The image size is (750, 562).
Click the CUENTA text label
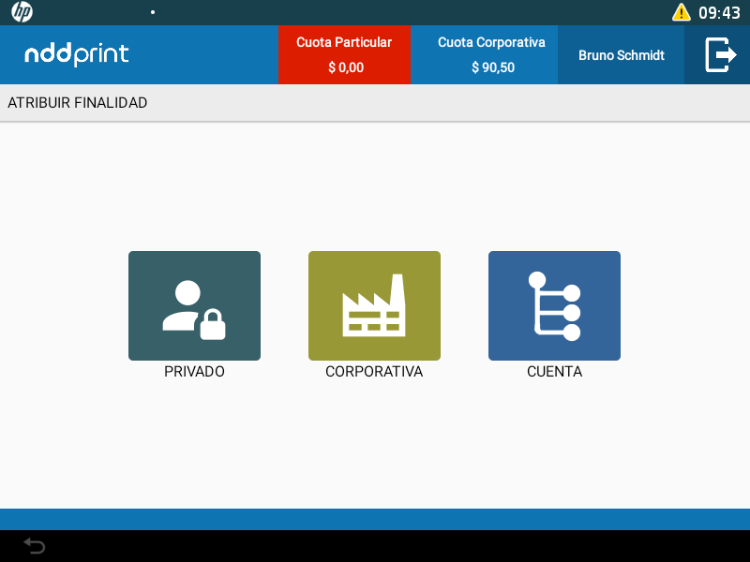pos(554,372)
